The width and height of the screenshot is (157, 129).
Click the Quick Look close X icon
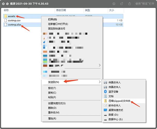click(3, 4)
